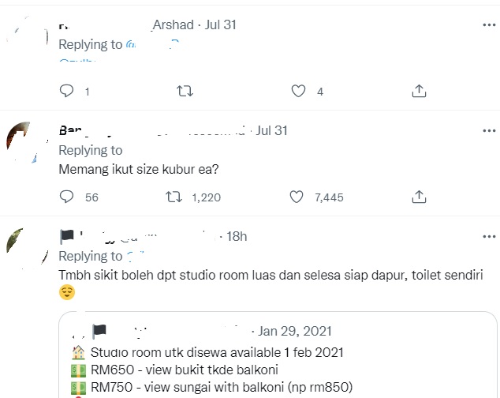Viewport: 500px width, 398px height.
Task: Open the "Tmbh sikit boleh dpt studio" tweet
Action: (276, 275)
